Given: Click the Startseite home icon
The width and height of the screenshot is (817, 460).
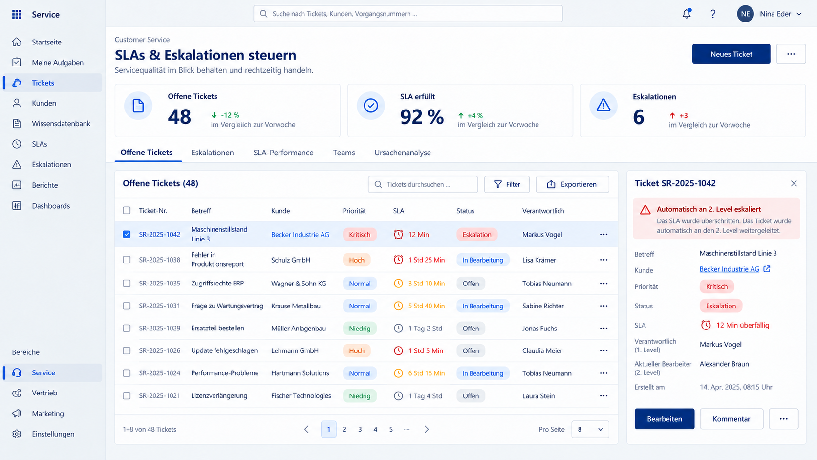Looking at the screenshot, I should [17, 42].
